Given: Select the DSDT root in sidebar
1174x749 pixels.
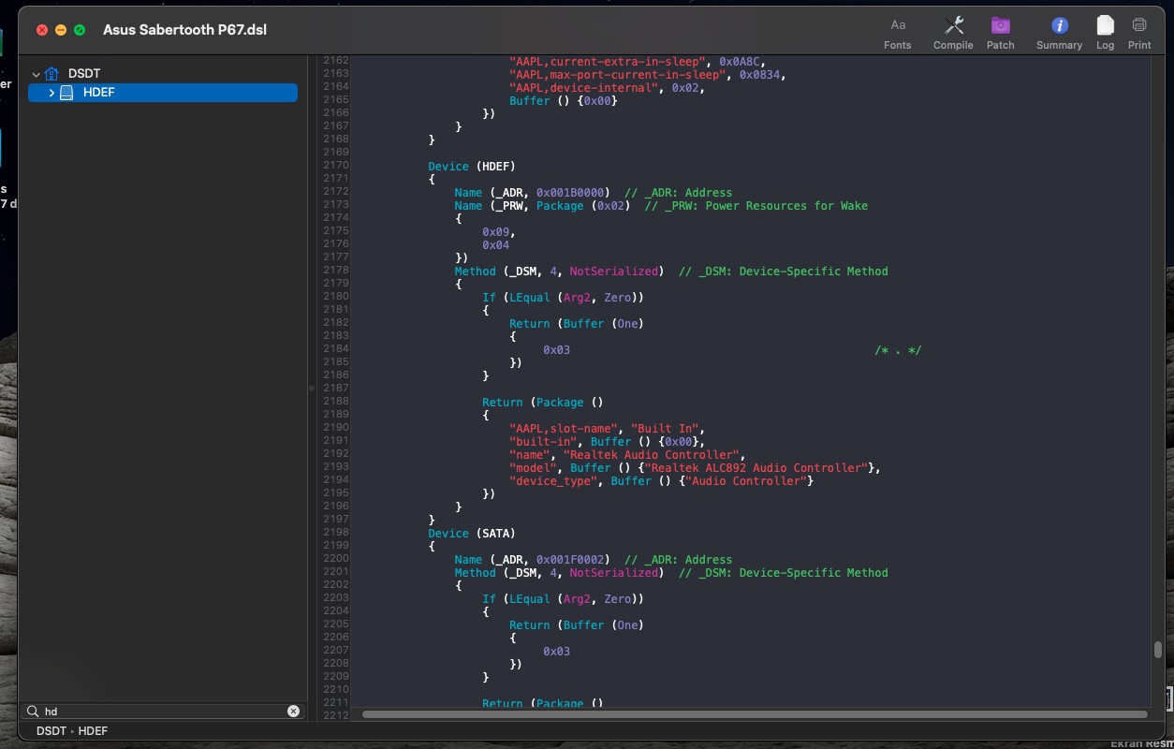Looking at the screenshot, I should tap(83, 74).
